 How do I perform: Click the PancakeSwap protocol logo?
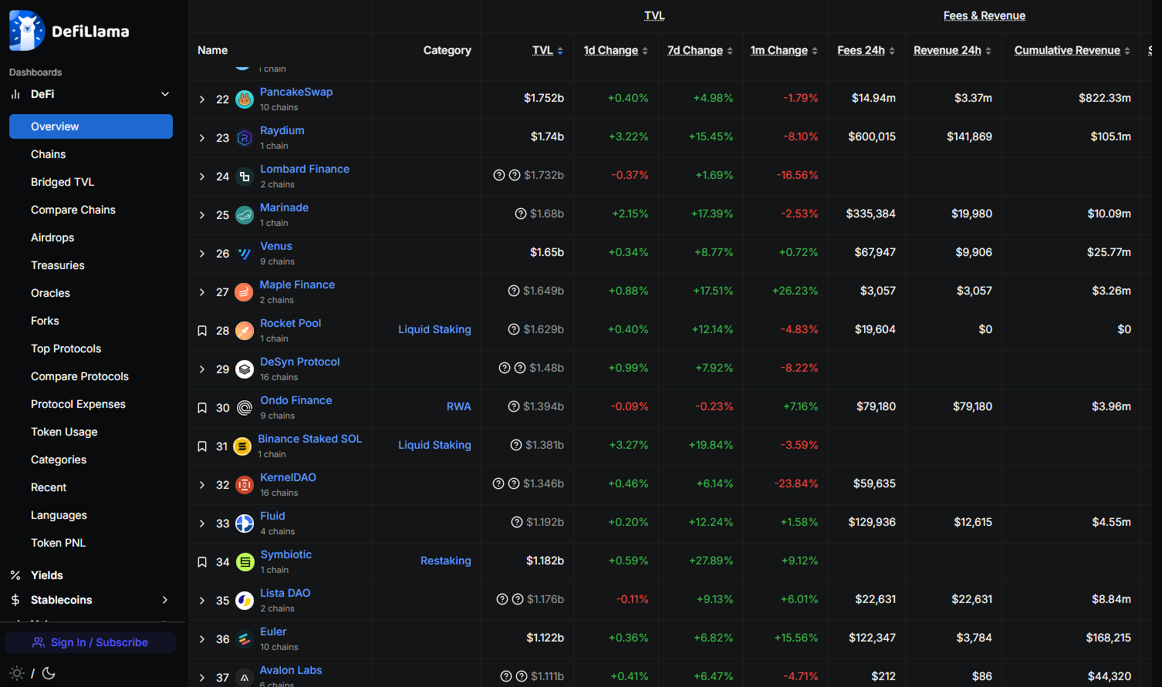[245, 99]
